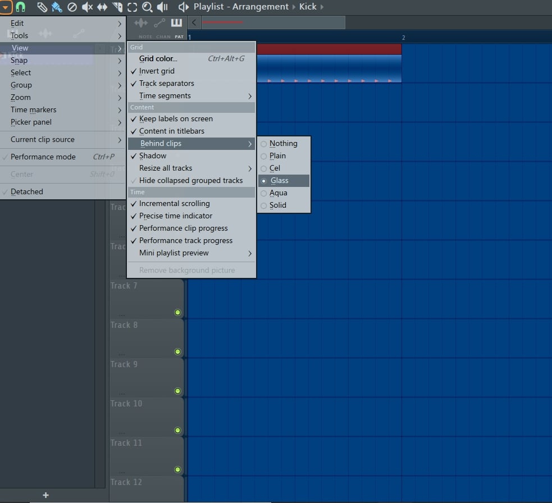This screenshot has height=503, width=552.
Task: Click the Playback tool speaker icon
Action: (163, 7)
